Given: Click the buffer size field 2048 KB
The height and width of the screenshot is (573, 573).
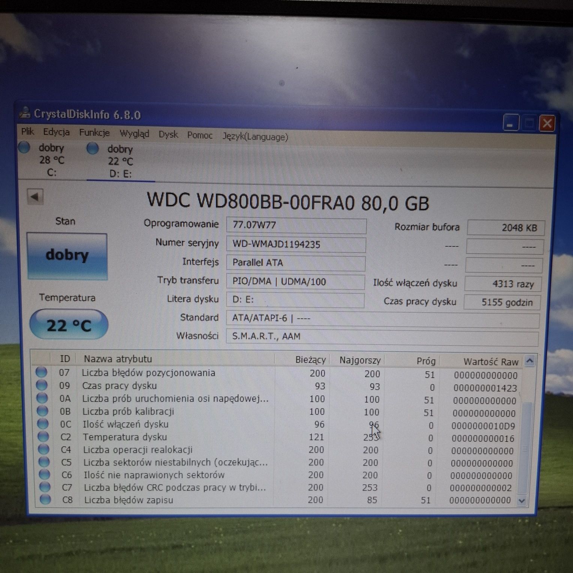Looking at the screenshot, I should point(505,228).
